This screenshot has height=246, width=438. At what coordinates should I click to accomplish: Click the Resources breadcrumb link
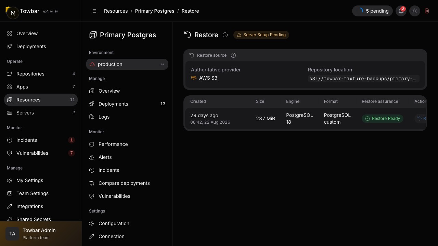coord(116,11)
